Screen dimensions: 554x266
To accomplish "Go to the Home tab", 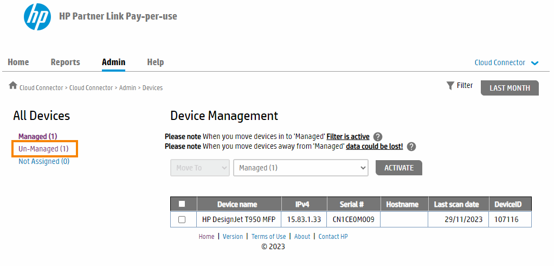I will [x=18, y=62].
